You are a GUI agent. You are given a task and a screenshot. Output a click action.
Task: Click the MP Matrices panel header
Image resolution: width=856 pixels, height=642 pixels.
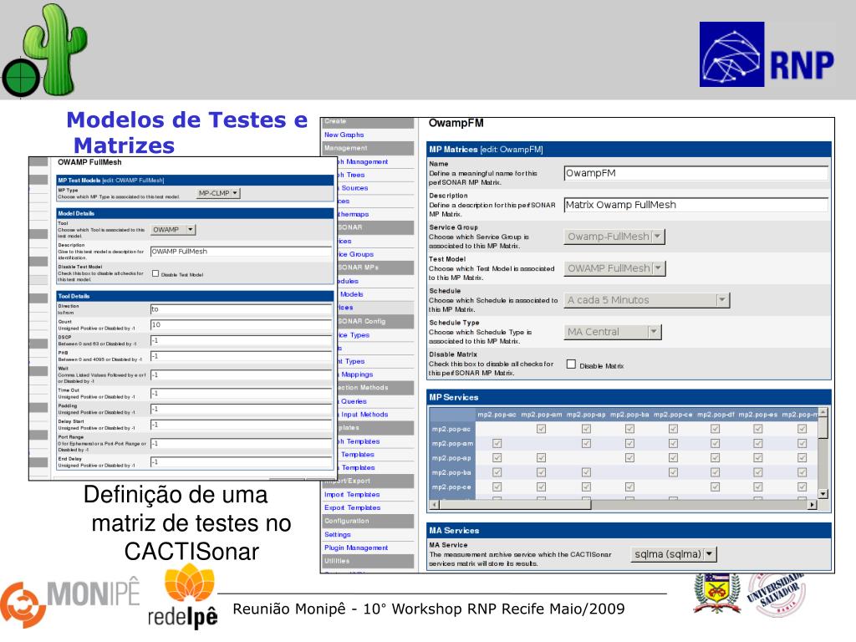pyautogui.click(x=629, y=149)
